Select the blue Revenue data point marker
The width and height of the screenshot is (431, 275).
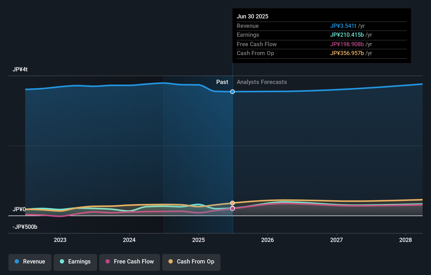[232, 92]
